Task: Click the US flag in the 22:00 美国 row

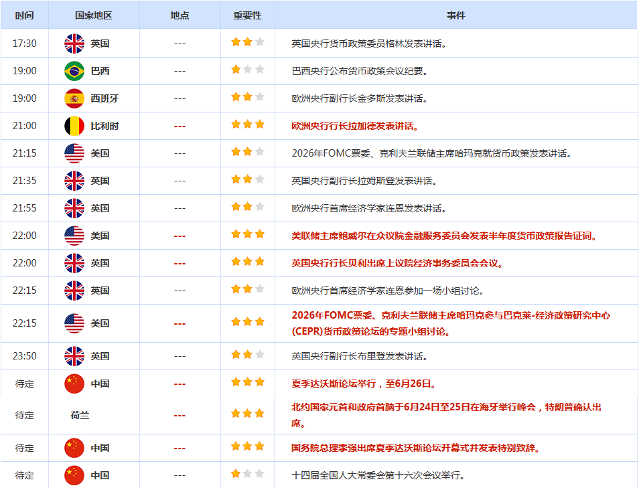Action: pyautogui.click(x=74, y=236)
